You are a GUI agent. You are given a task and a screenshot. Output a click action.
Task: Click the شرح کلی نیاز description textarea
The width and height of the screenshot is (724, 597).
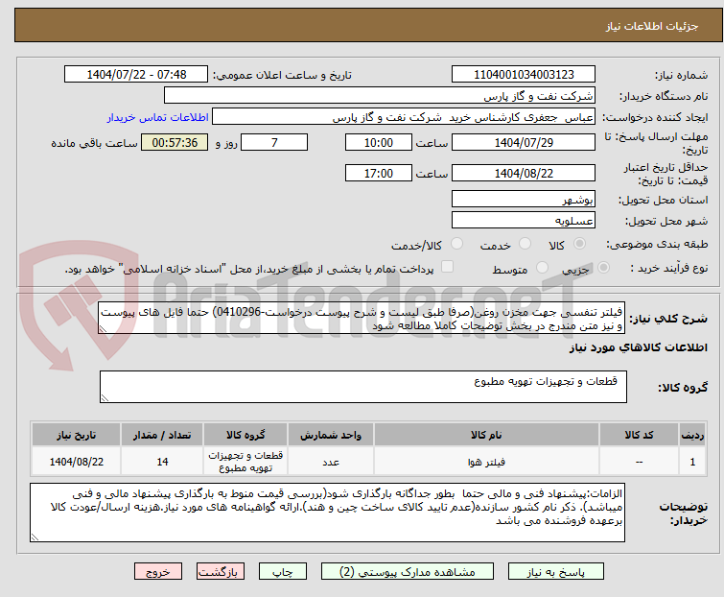[x=362, y=319]
